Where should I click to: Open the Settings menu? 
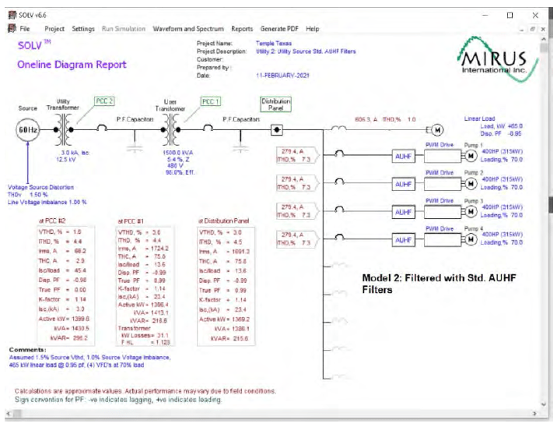83,29
